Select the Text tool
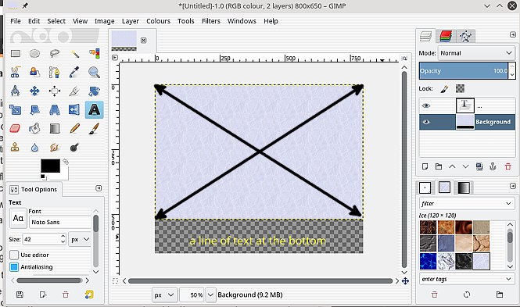The width and height of the screenshot is (520, 307). click(x=94, y=109)
